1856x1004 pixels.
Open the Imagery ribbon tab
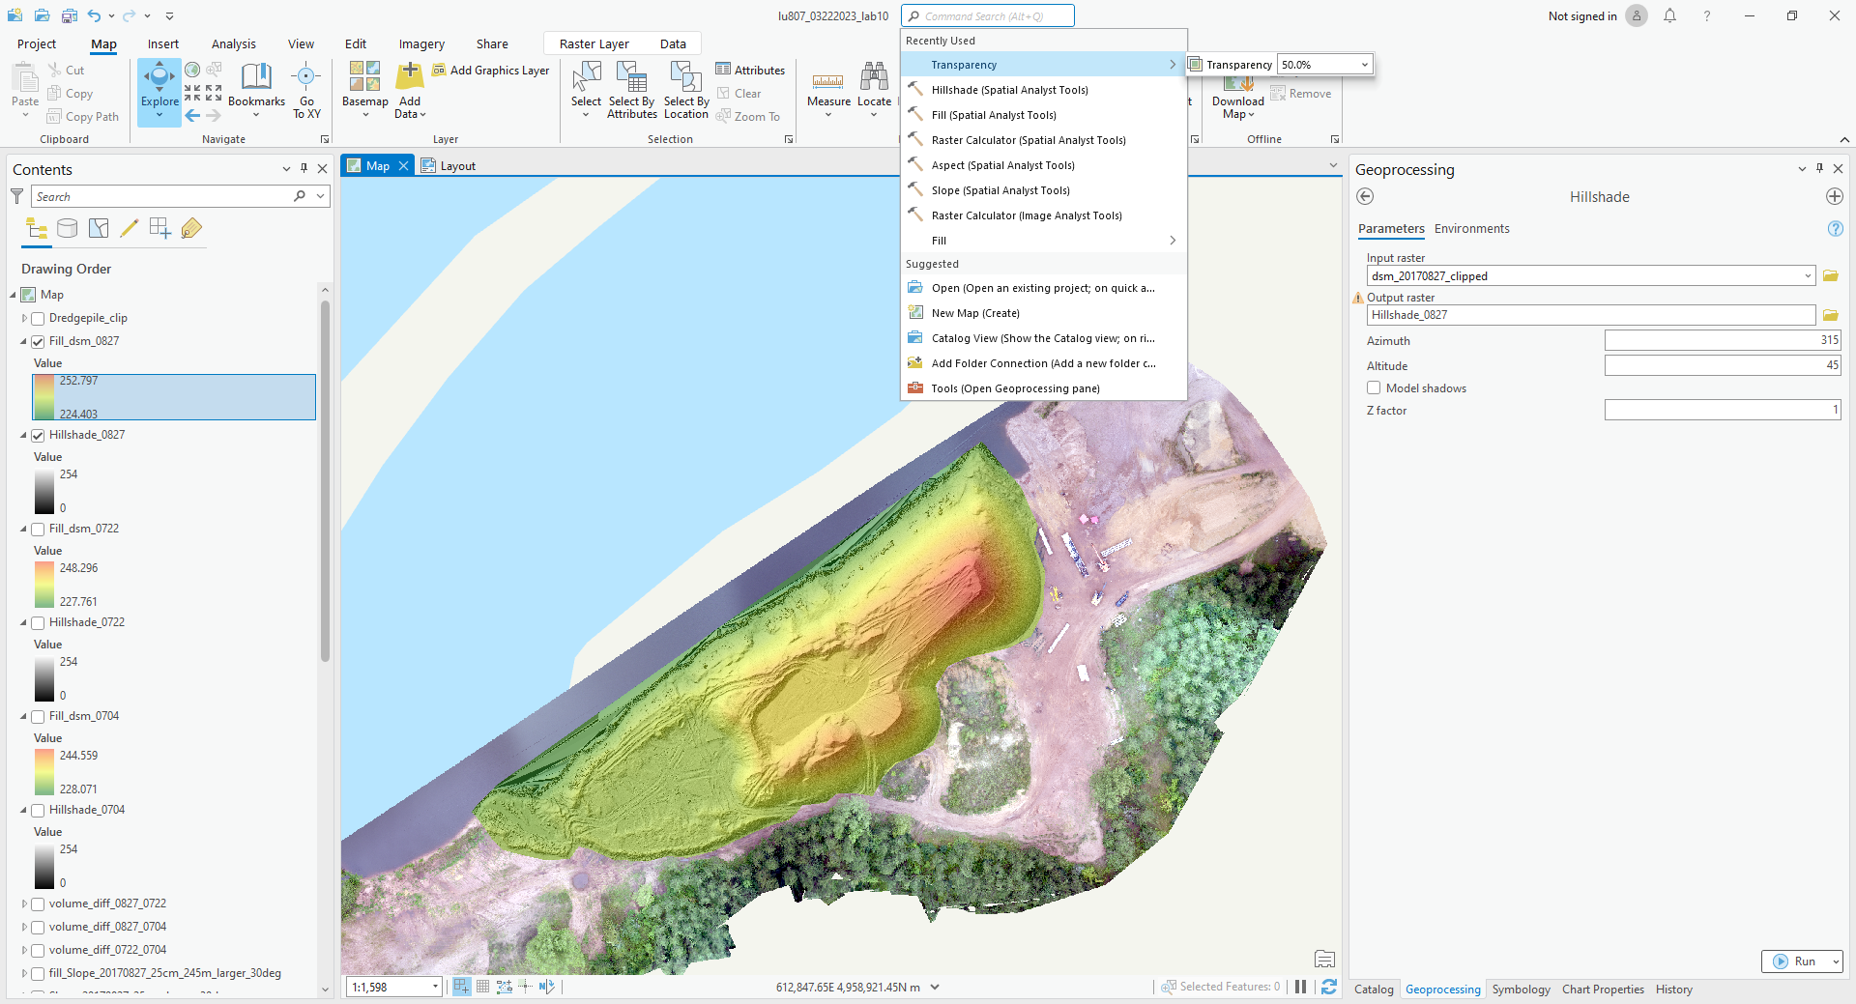tap(421, 43)
